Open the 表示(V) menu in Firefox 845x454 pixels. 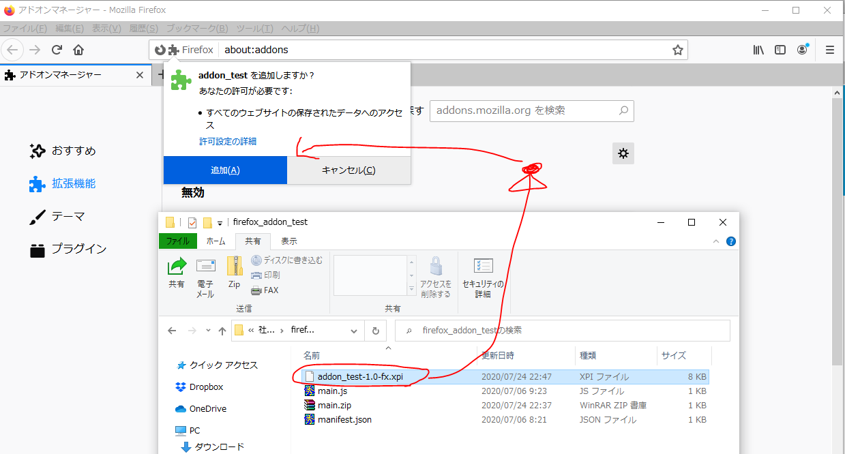point(106,29)
